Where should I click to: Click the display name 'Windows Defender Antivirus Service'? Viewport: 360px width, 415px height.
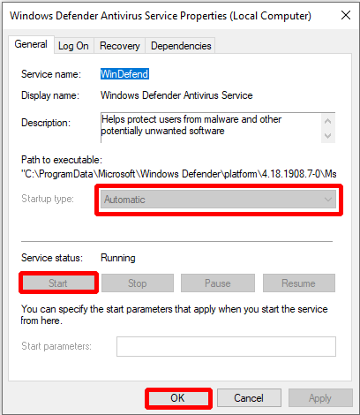176,95
